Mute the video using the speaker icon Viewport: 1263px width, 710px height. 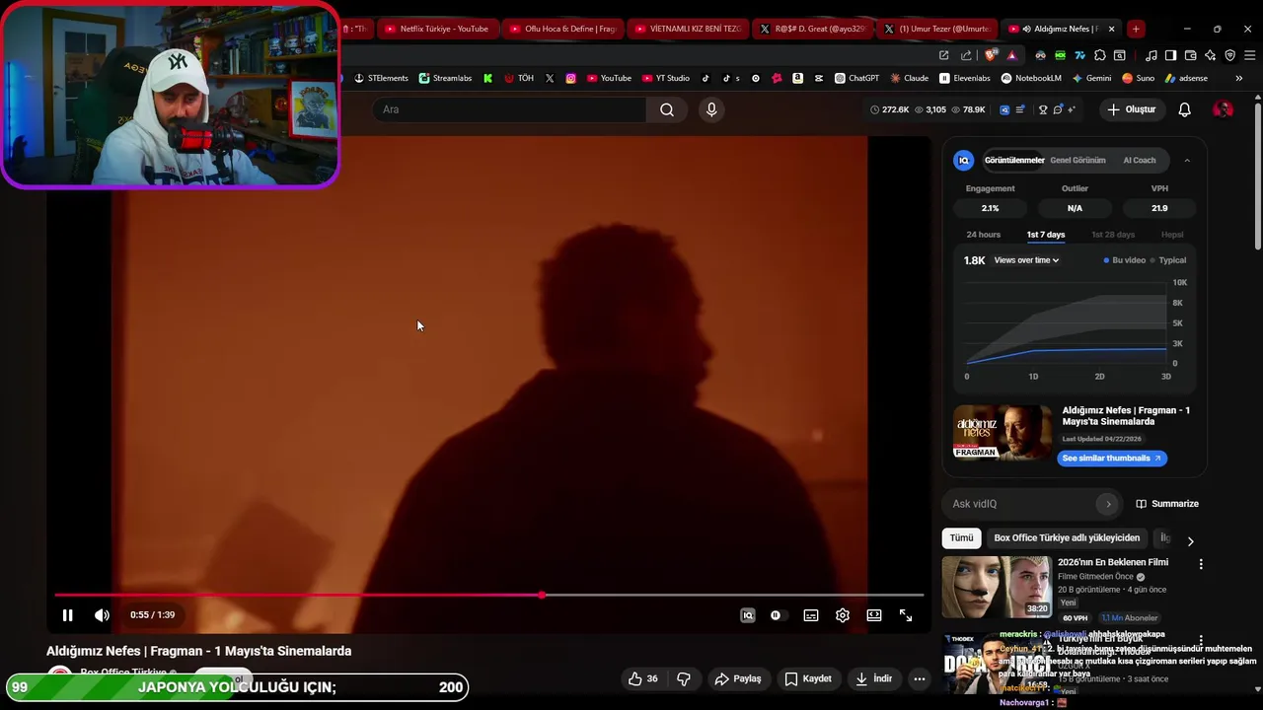tap(102, 615)
